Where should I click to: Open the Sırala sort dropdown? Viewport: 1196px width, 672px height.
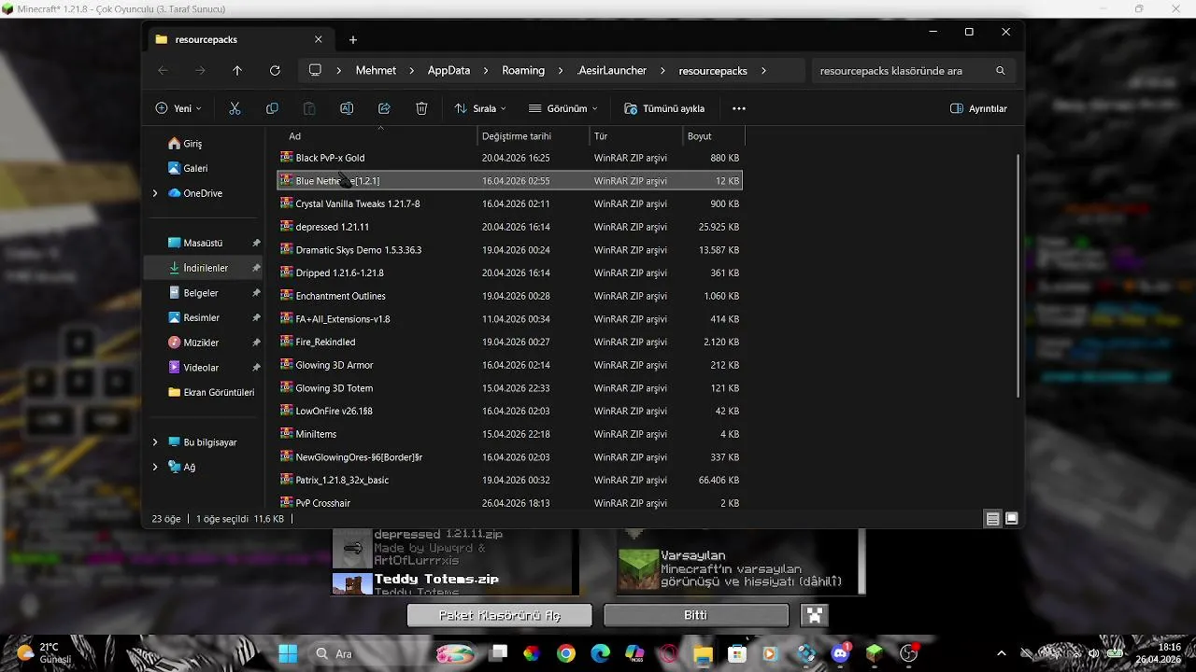tap(480, 108)
